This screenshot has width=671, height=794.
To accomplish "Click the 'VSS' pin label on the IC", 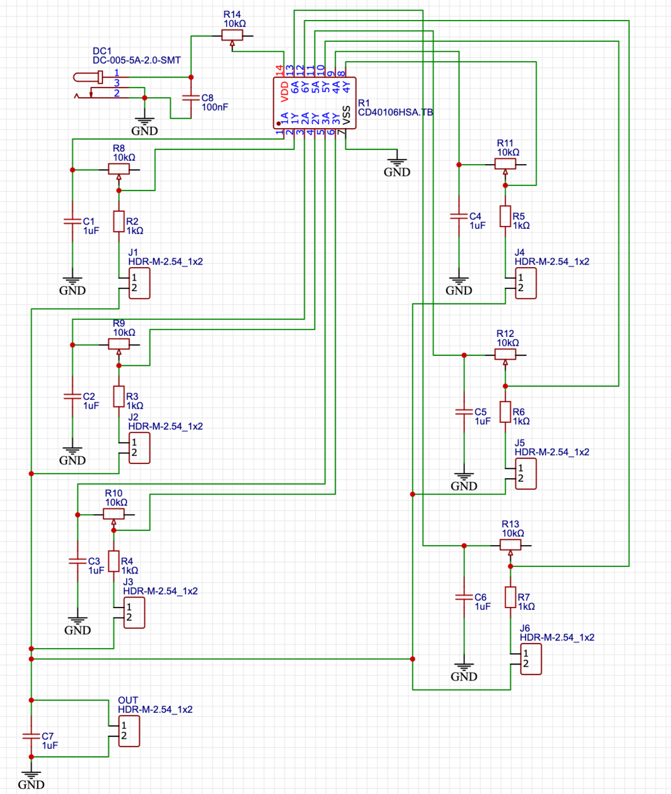I will coord(347,116).
